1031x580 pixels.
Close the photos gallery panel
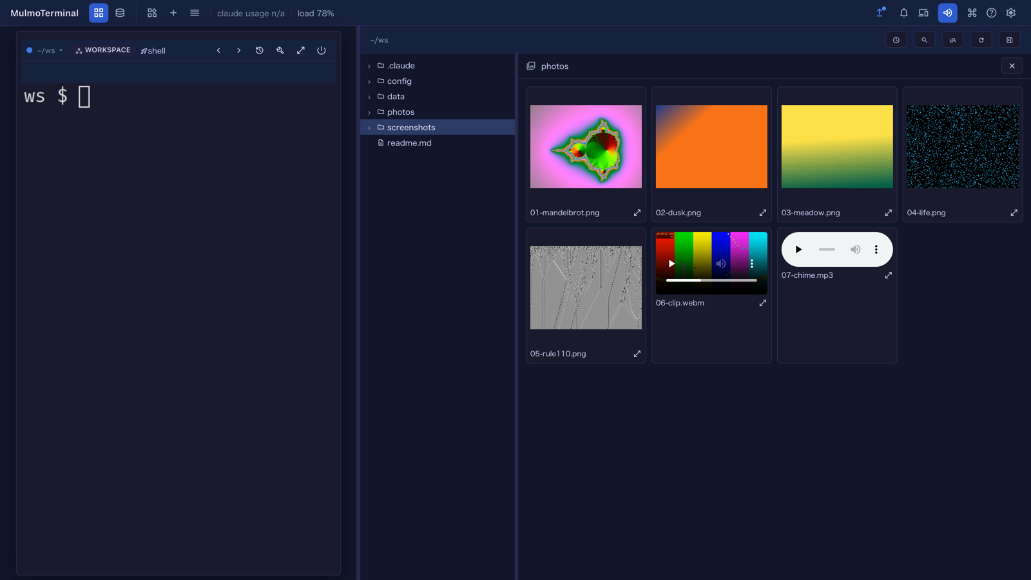1012,66
